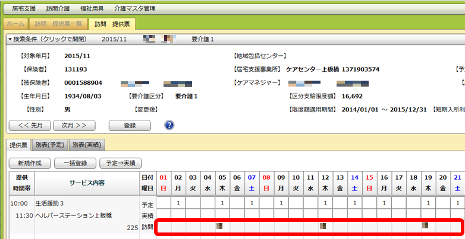Click the 予定 cell for day 02
Image resolution: width=465 pixels, height=239 pixels.
pyautogui.click(x=178, y=203)
